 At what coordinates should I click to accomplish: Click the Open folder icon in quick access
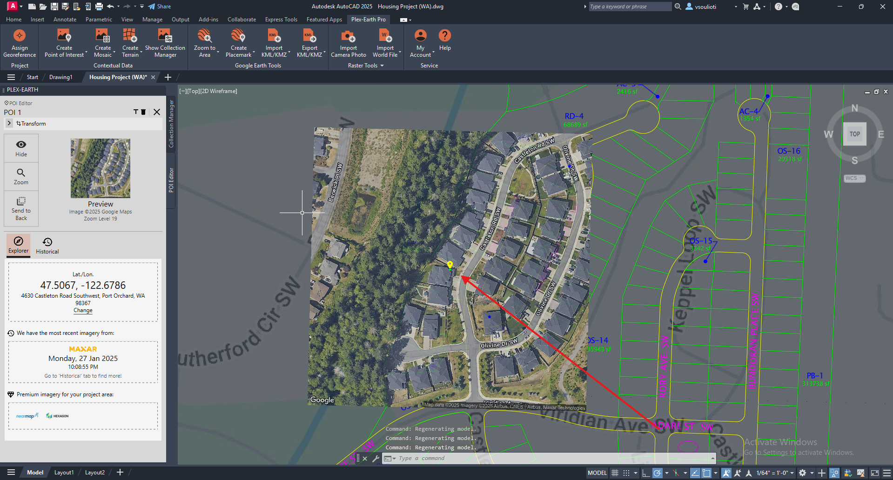[43, 7]
